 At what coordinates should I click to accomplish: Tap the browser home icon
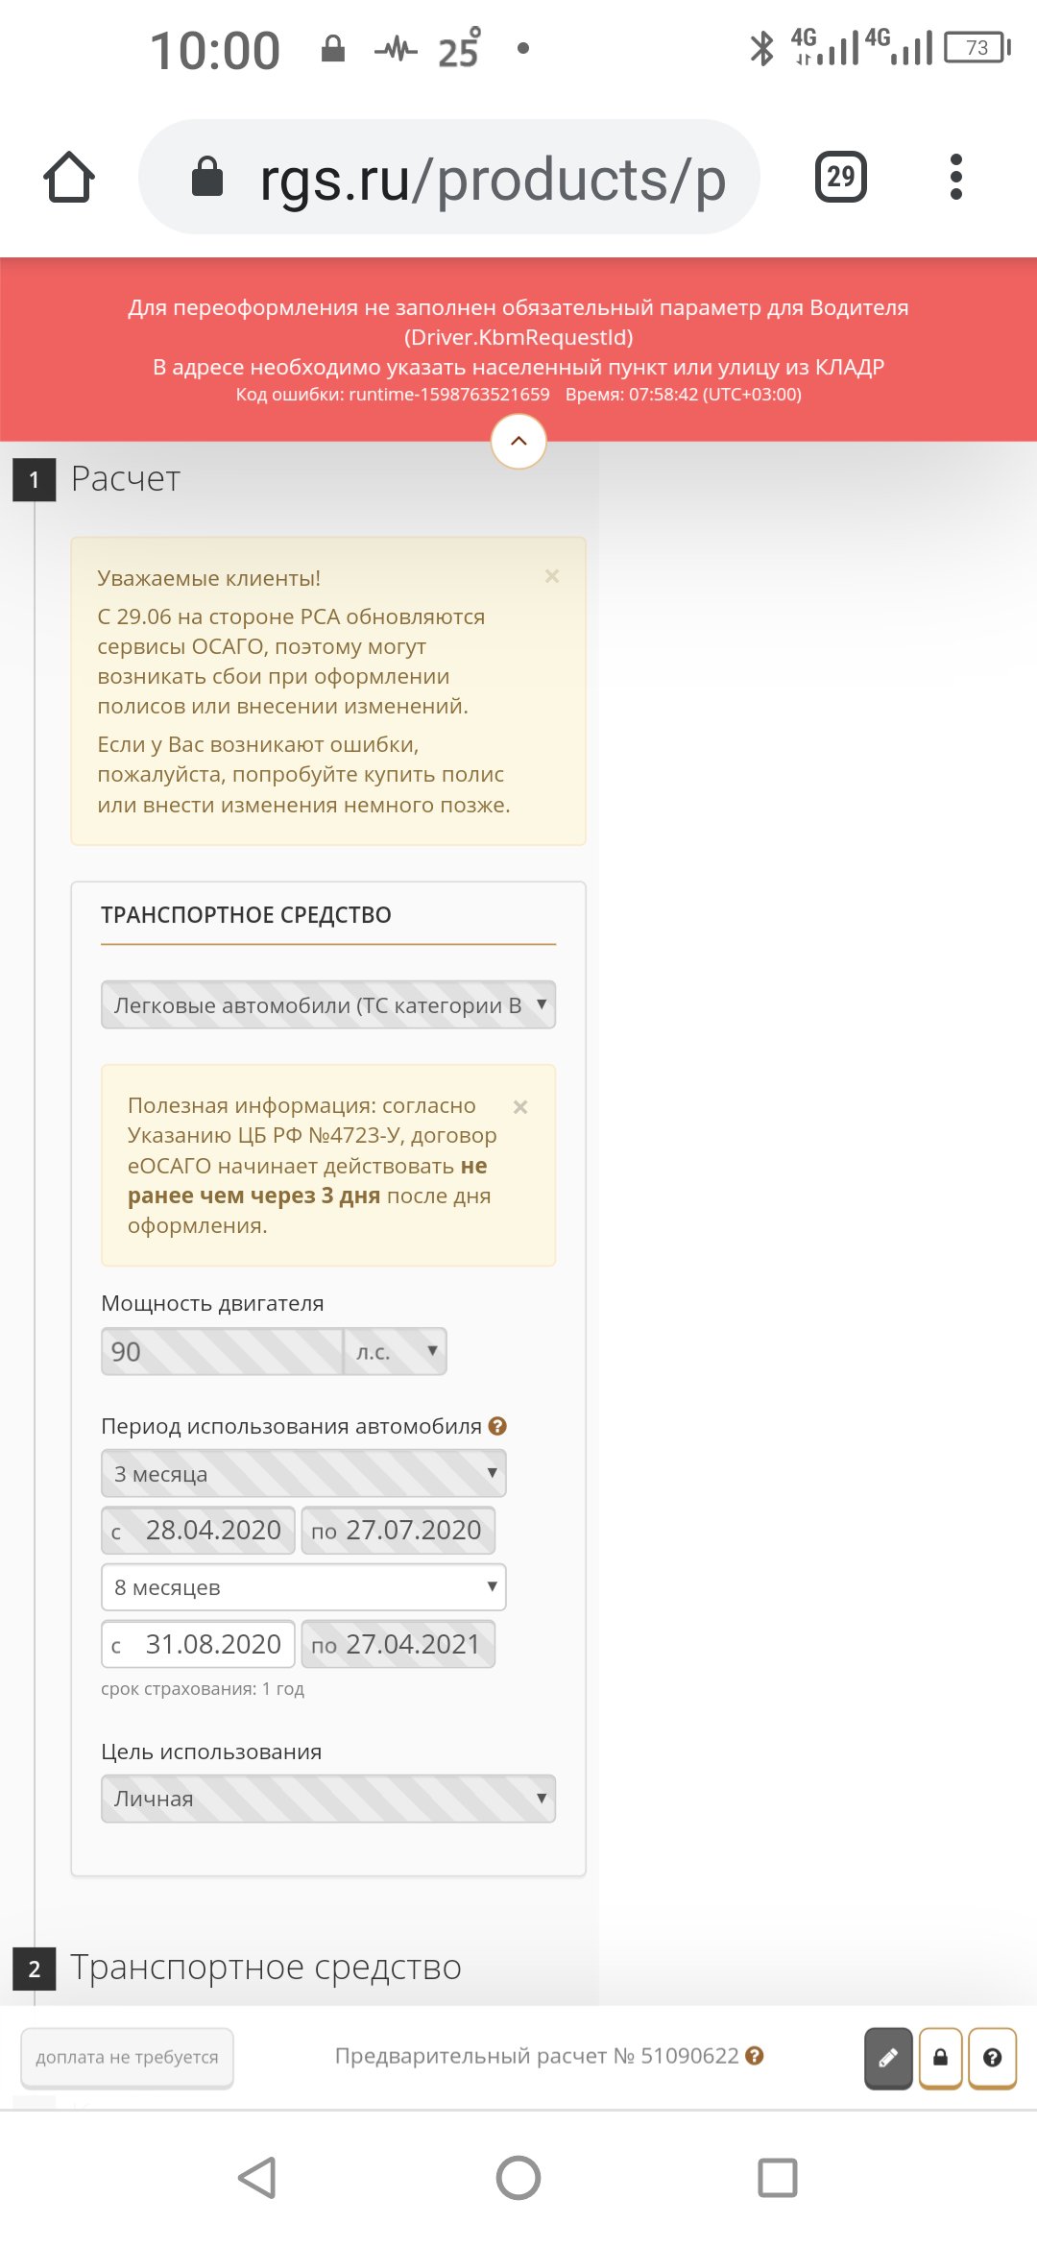tap(69, 178)
